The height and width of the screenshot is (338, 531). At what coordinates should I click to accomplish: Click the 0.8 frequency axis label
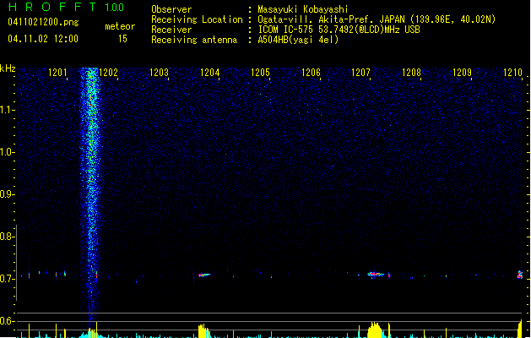point(7,237)
